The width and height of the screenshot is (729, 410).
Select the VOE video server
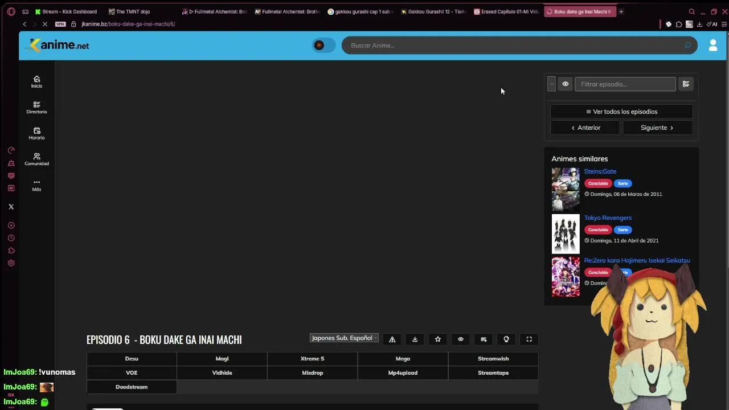132,373
